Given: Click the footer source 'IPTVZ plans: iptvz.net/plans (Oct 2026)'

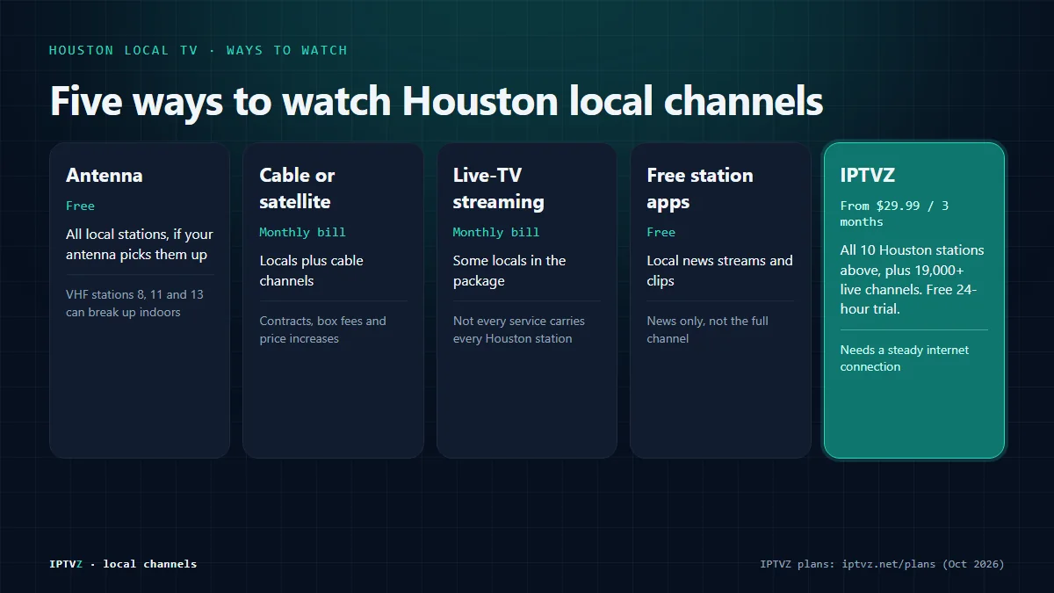Looking at the screenshot, I should coord(882,564).
